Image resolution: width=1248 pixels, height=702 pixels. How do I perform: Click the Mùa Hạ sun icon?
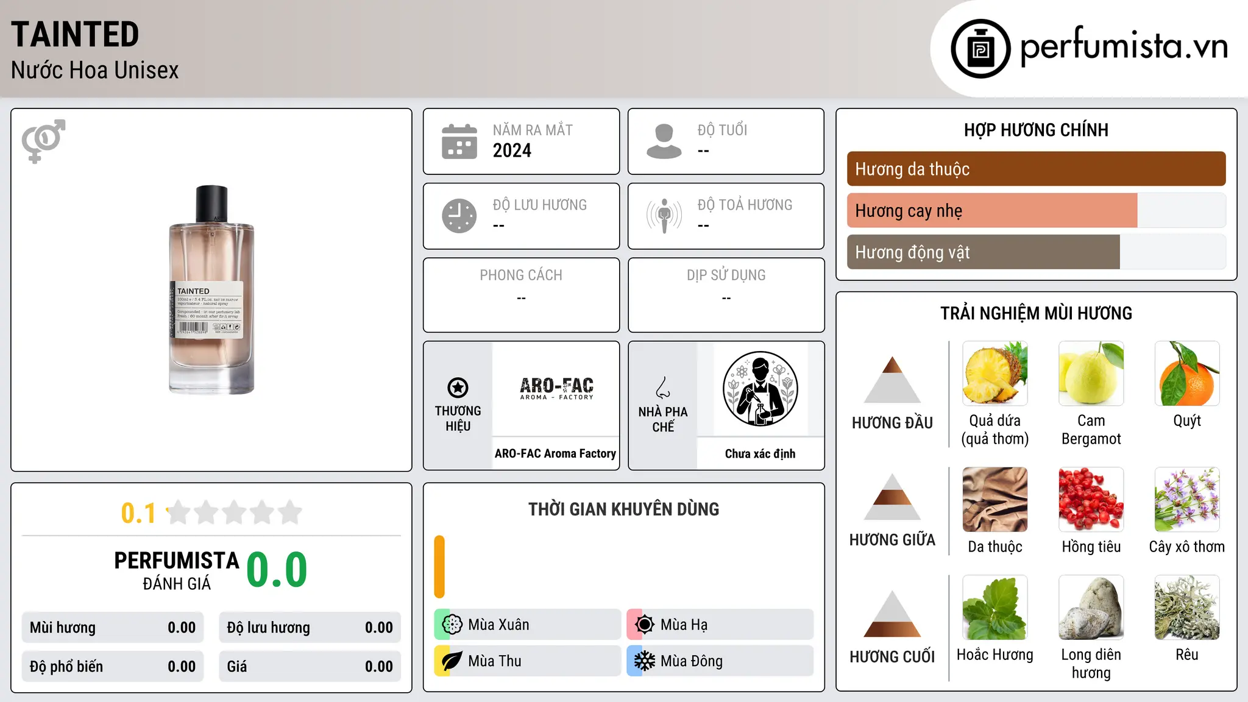click(645, 625)
